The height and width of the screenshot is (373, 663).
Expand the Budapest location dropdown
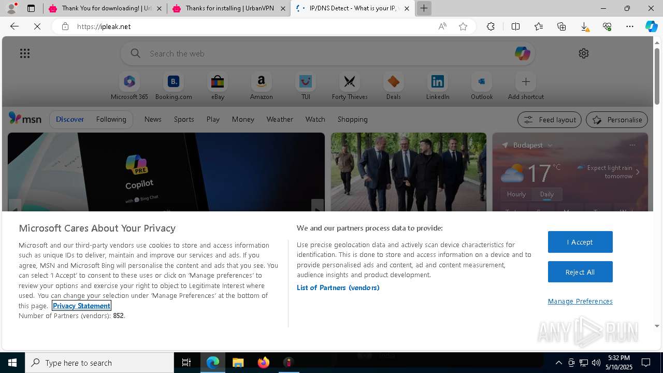coord(550,146)
